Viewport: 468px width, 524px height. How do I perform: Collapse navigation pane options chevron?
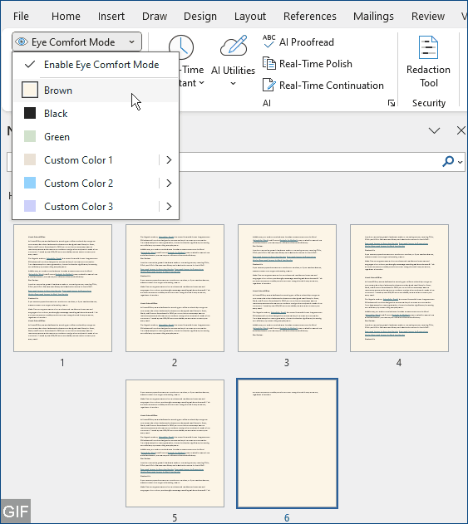point(434,130)
